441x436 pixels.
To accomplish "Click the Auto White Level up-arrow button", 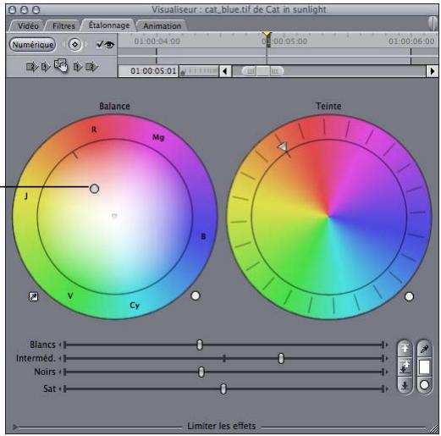I will (x=405, y=349).
